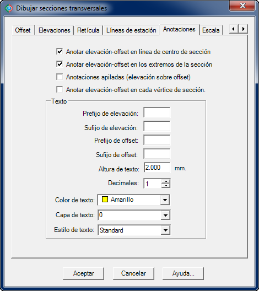The image size is (259, 291).
Task: Open help with Ayuda button
Action: coord(183,273)
